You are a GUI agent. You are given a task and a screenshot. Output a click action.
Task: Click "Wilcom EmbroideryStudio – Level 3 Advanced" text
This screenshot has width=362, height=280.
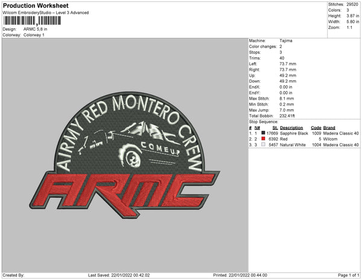[x=46, y=13]
